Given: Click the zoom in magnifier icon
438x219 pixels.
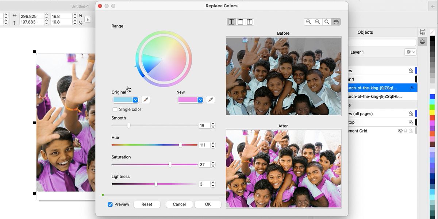Looking at the screenshot, I should click(308, 22).
